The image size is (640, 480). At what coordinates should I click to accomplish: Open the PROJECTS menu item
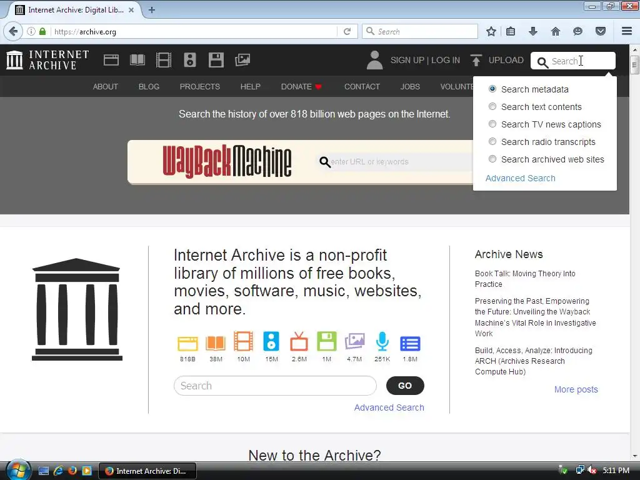[x=199, y=86]
